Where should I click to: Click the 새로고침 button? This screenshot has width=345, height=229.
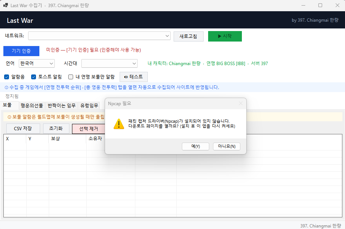tap(188, 36)
